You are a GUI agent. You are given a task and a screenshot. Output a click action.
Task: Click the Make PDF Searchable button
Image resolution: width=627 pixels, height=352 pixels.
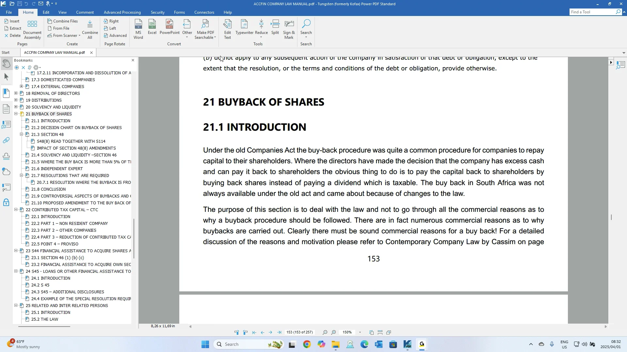tap(205, 29)
